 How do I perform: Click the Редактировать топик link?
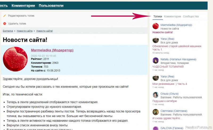[21, 16]
